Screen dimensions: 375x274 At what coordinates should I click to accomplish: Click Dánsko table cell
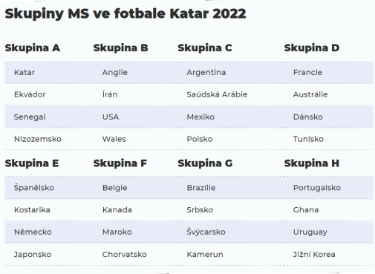[x=308, y=117]
